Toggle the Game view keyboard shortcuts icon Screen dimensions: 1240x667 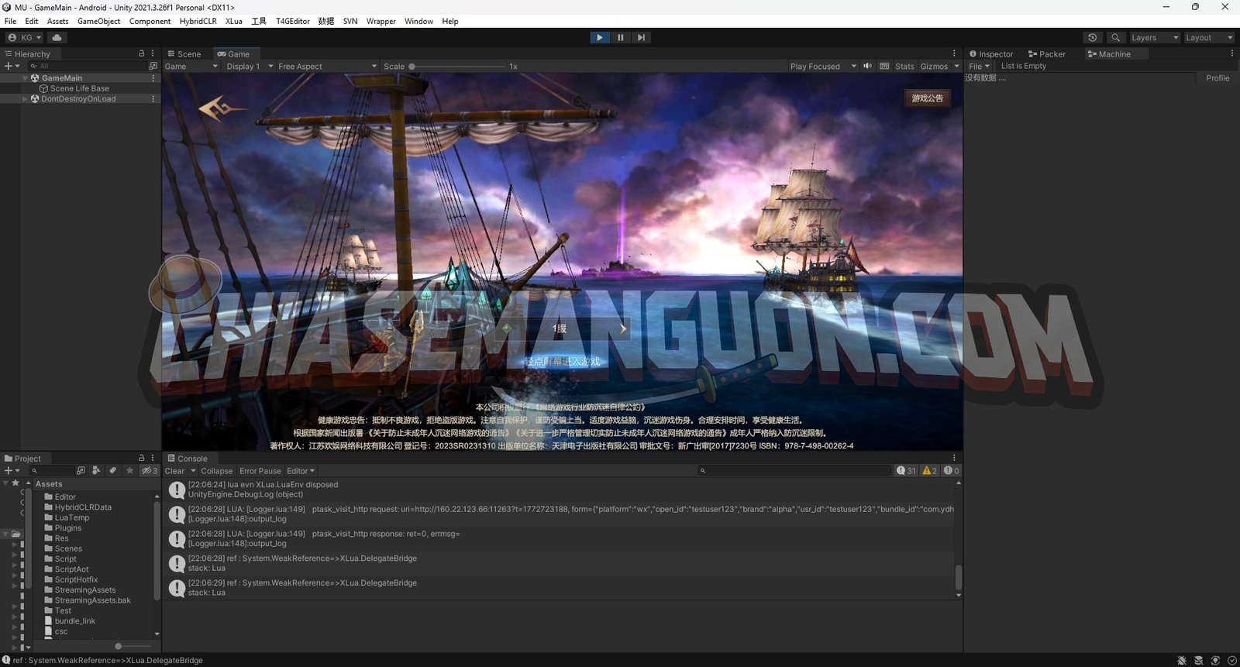coord(884,66)
